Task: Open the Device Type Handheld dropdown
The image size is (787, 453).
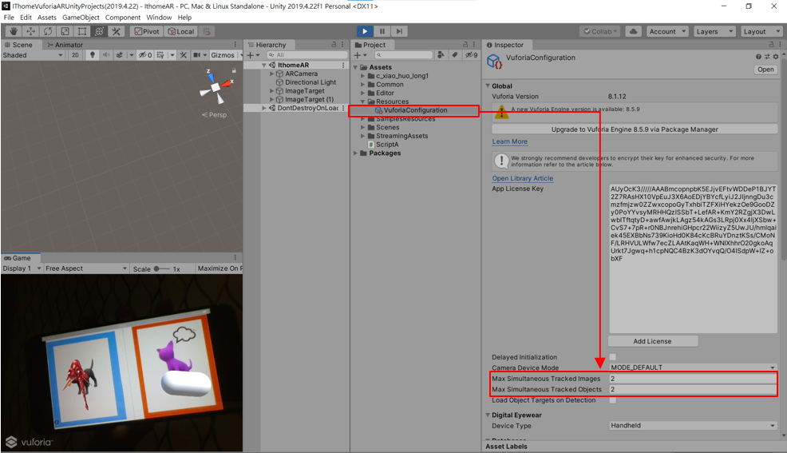Action: tap(693, 425)
